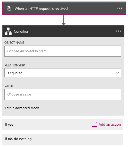Image resolution: width=128 pixels, height=147 pixels.
Task: Select the 'If yes' branch row
Action: [63, 125]
